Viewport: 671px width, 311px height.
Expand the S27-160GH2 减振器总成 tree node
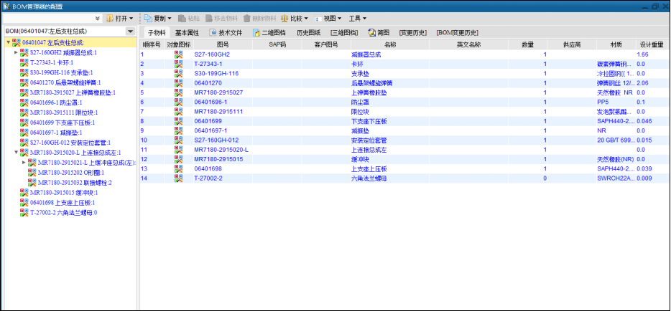pyautogui.click(x=16, y=52)
